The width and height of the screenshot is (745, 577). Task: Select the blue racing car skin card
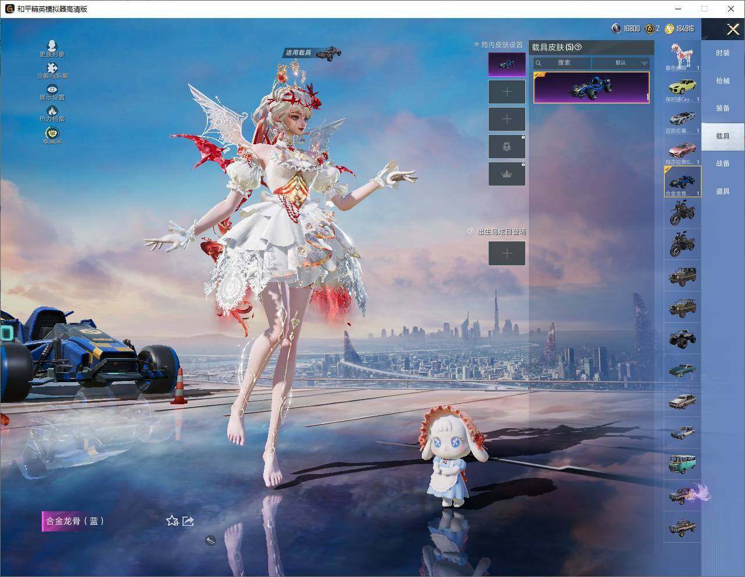tap(591, 88)
